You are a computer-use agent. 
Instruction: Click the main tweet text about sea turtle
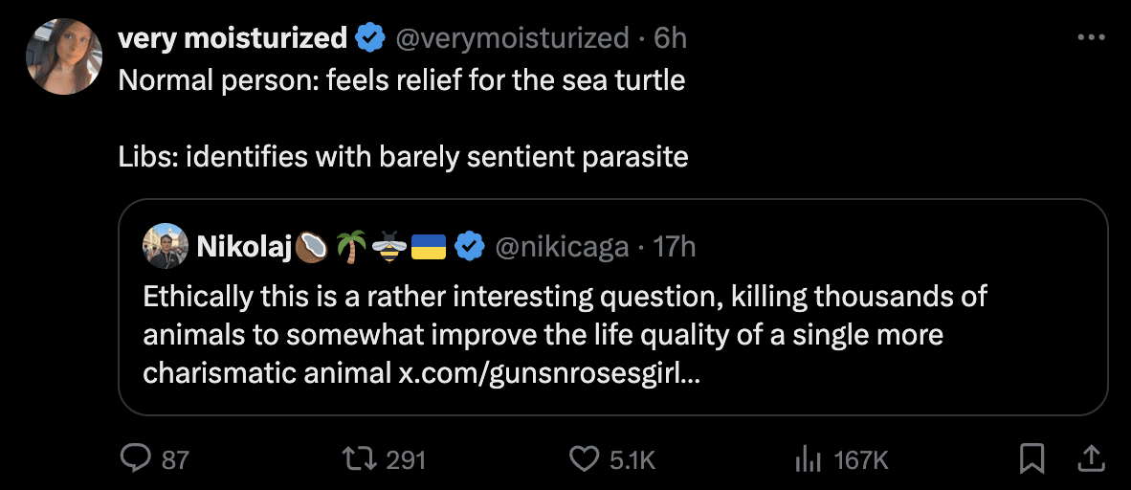click(x=402, y=79)
